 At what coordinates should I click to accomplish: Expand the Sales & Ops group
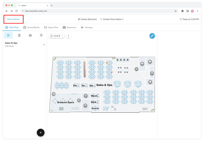(44, 45)
